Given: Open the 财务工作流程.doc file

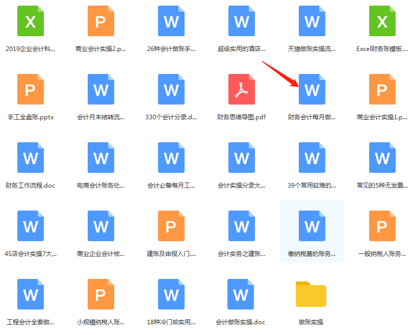Looking at the screenshot, I should click(x=30, y=157).
